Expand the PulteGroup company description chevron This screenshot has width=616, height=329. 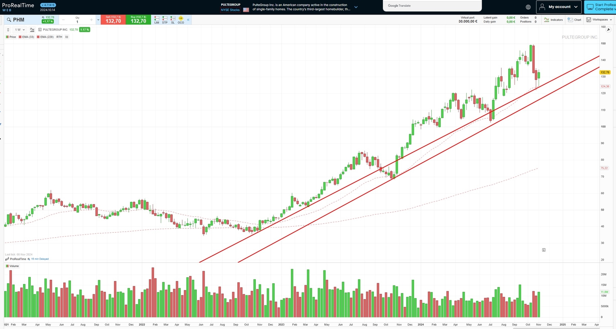tap(356, 7)
